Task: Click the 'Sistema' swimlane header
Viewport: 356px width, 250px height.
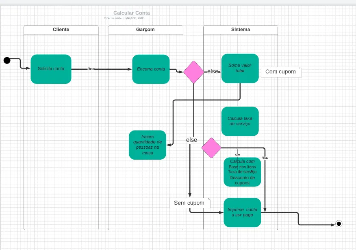Action: 241,30
